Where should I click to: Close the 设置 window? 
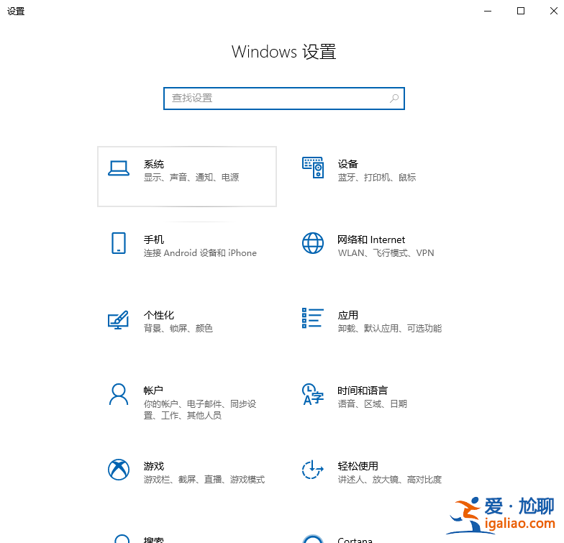554,12
